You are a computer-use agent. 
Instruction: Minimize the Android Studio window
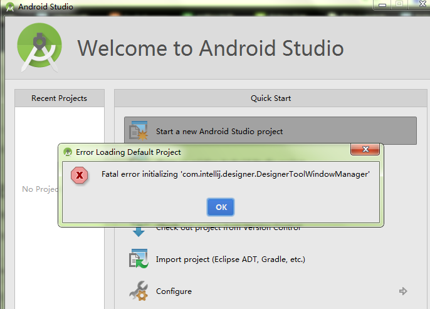pyautogui.click(x=382, y=5)
